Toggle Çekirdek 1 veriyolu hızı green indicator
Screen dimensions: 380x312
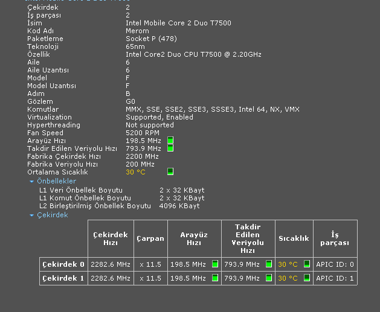click(x=268, y=278)
